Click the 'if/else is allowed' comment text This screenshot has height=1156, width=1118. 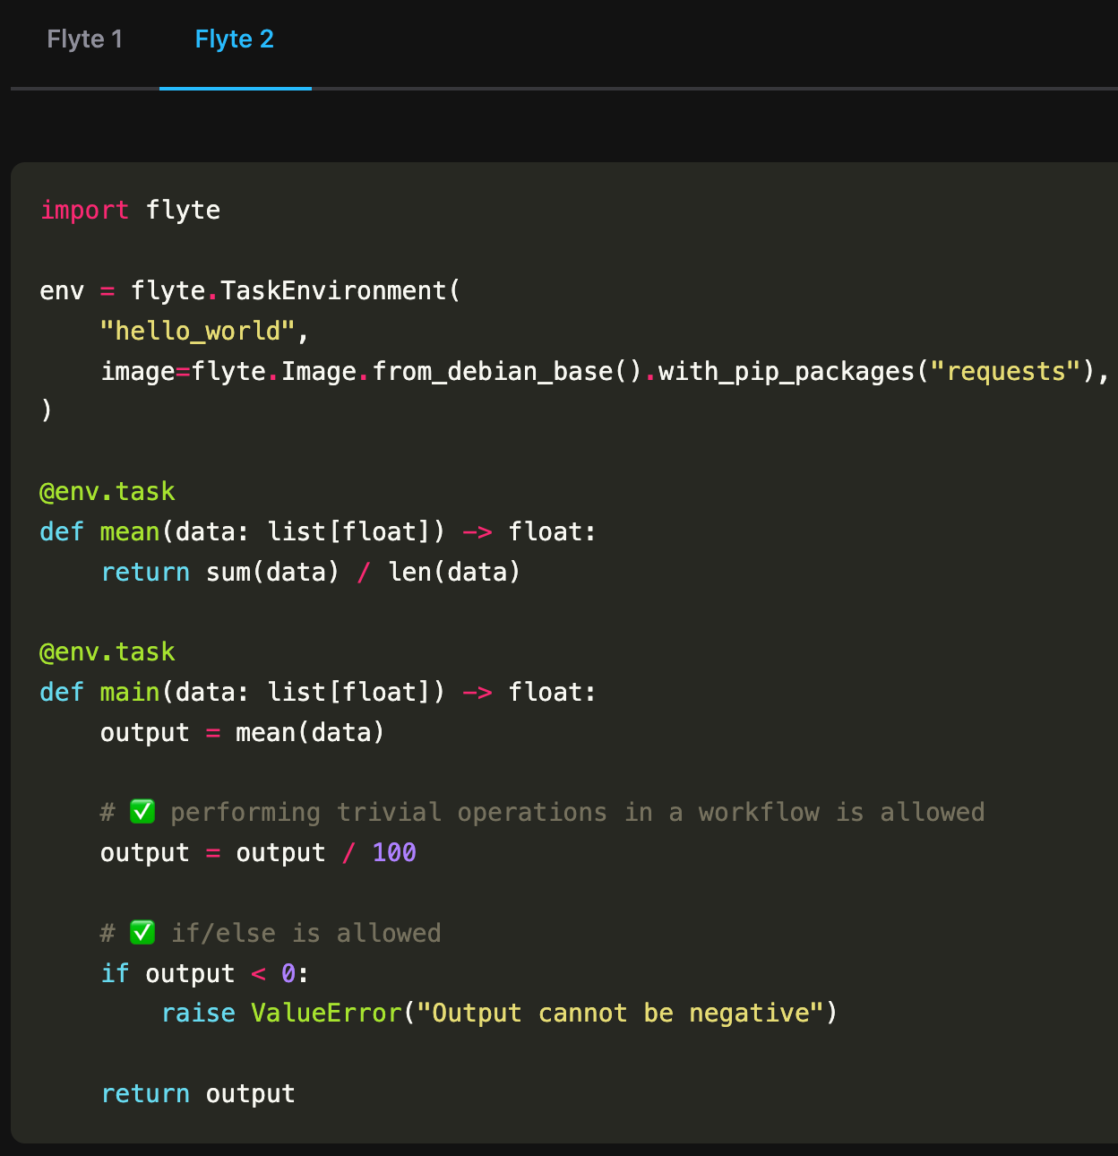pos(305,933)
